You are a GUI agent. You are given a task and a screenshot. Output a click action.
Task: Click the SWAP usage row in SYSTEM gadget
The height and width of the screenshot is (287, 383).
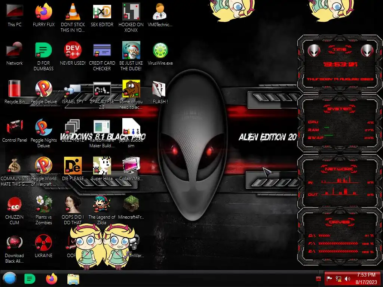(x=340, y=138)
